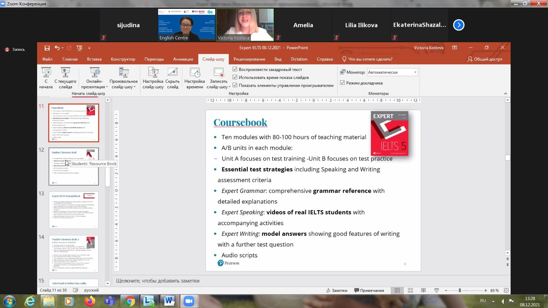Open Rehearse Timings (Настройка времени)
The width and height of the screenshot is (548, 308).
tap(195, 72)
